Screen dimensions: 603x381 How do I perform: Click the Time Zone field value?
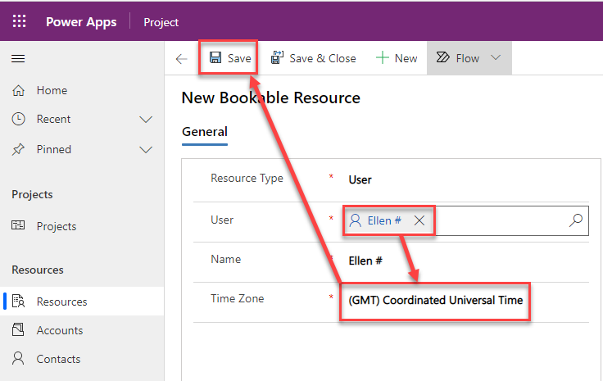click(435, 301)
